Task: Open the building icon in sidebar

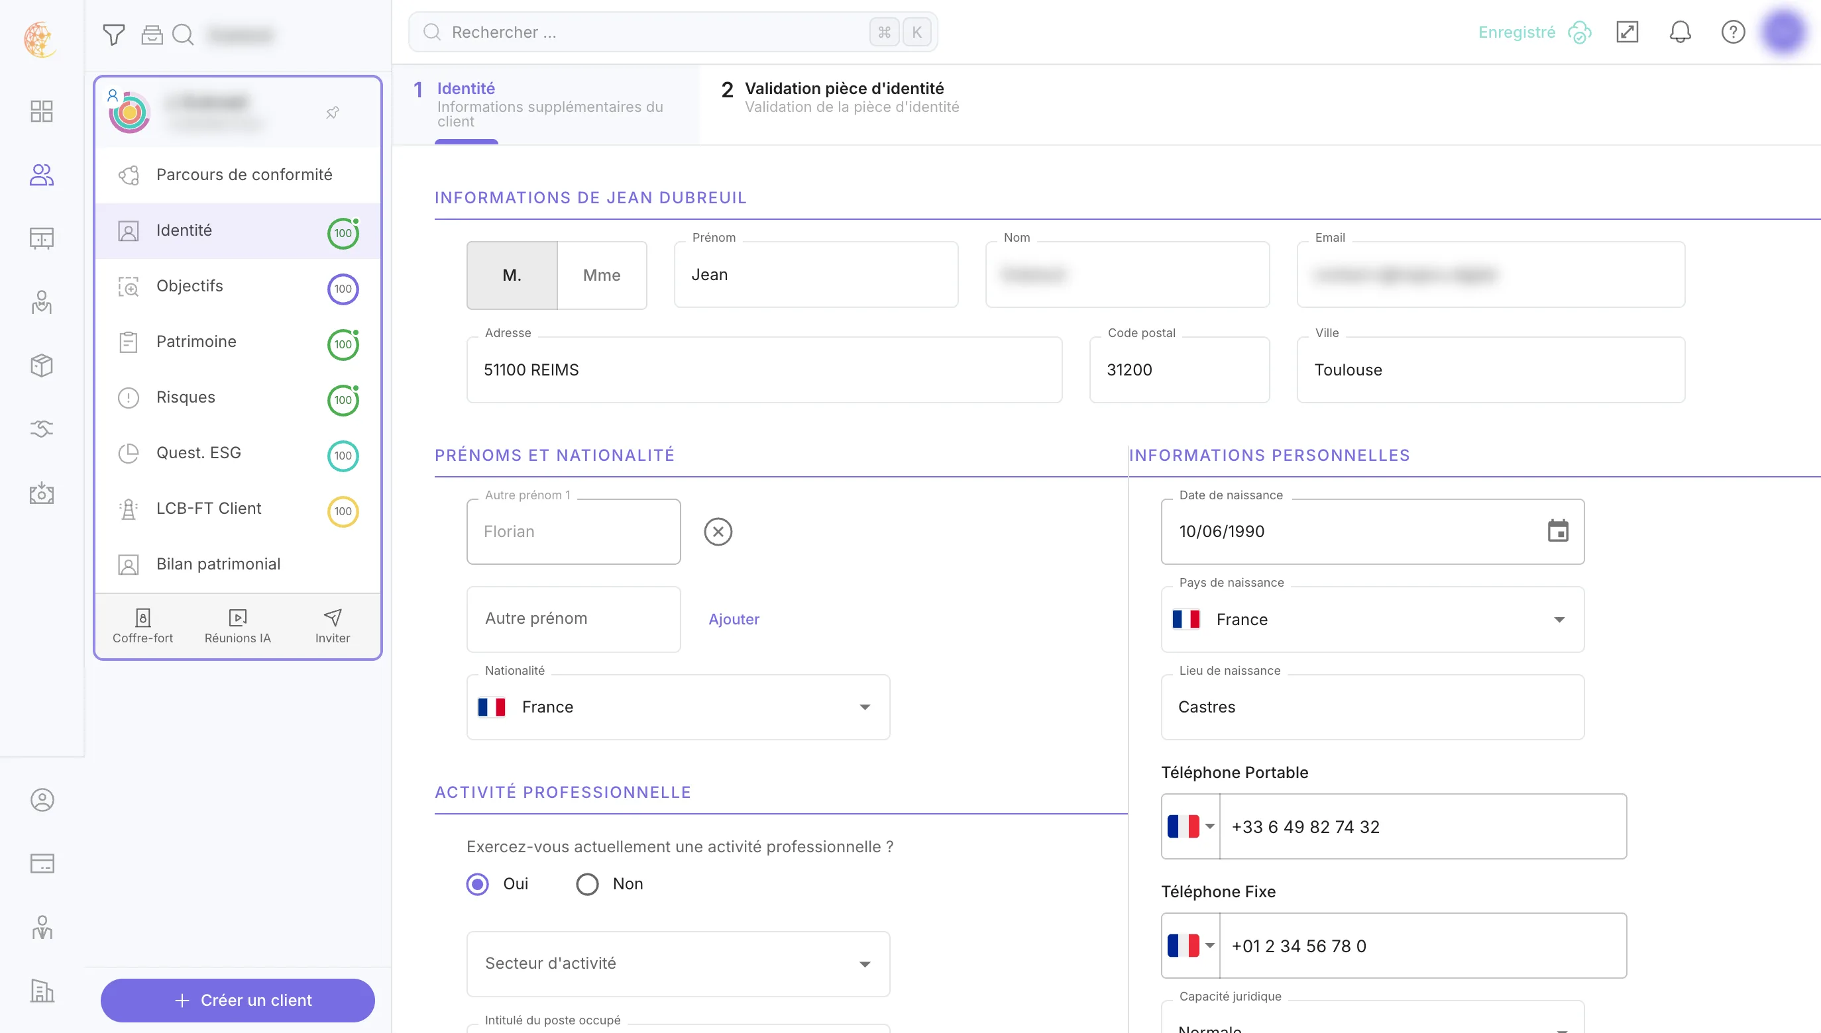Action: point(42,991)
